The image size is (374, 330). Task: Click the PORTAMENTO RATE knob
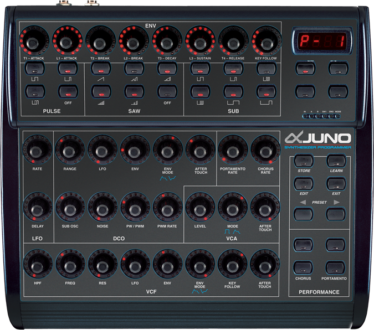(233, 149)
